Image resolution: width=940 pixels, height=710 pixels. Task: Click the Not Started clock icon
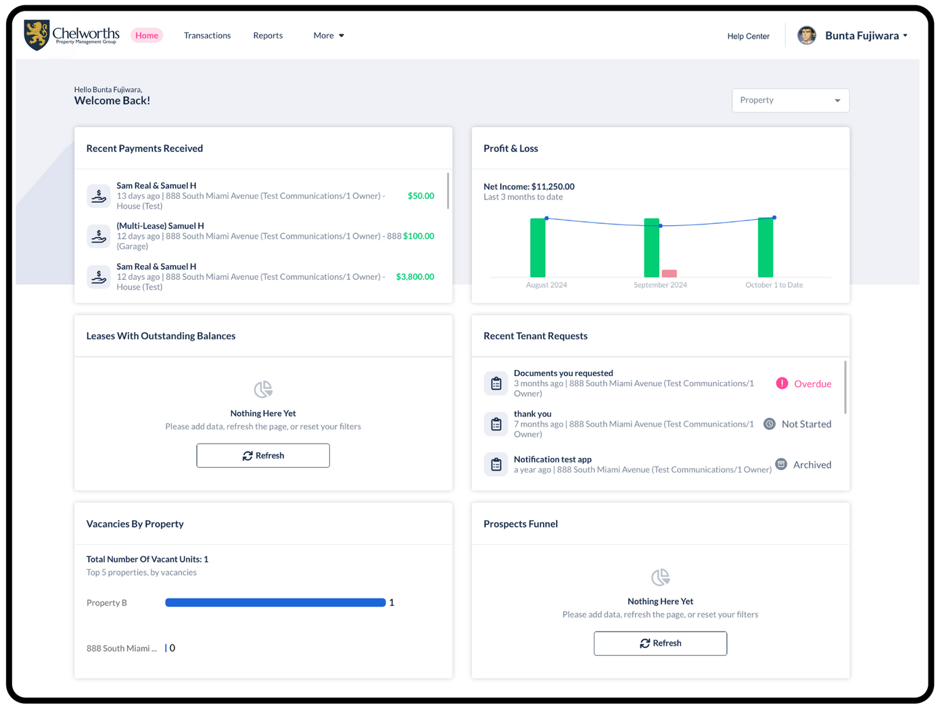pos(770,423)
